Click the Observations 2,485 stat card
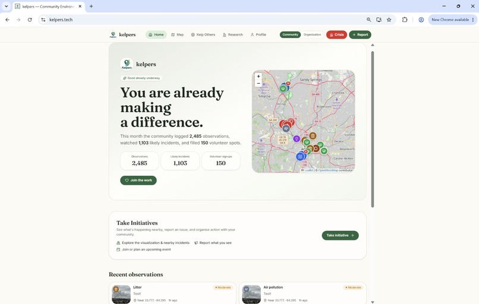This screenshot has width=479, height=304. click(x=140, y=160)
